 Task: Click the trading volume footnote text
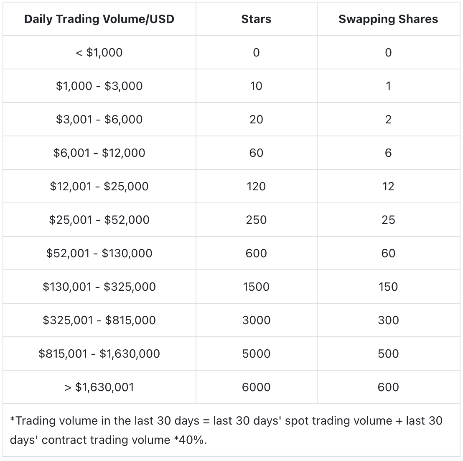point(226,430)
